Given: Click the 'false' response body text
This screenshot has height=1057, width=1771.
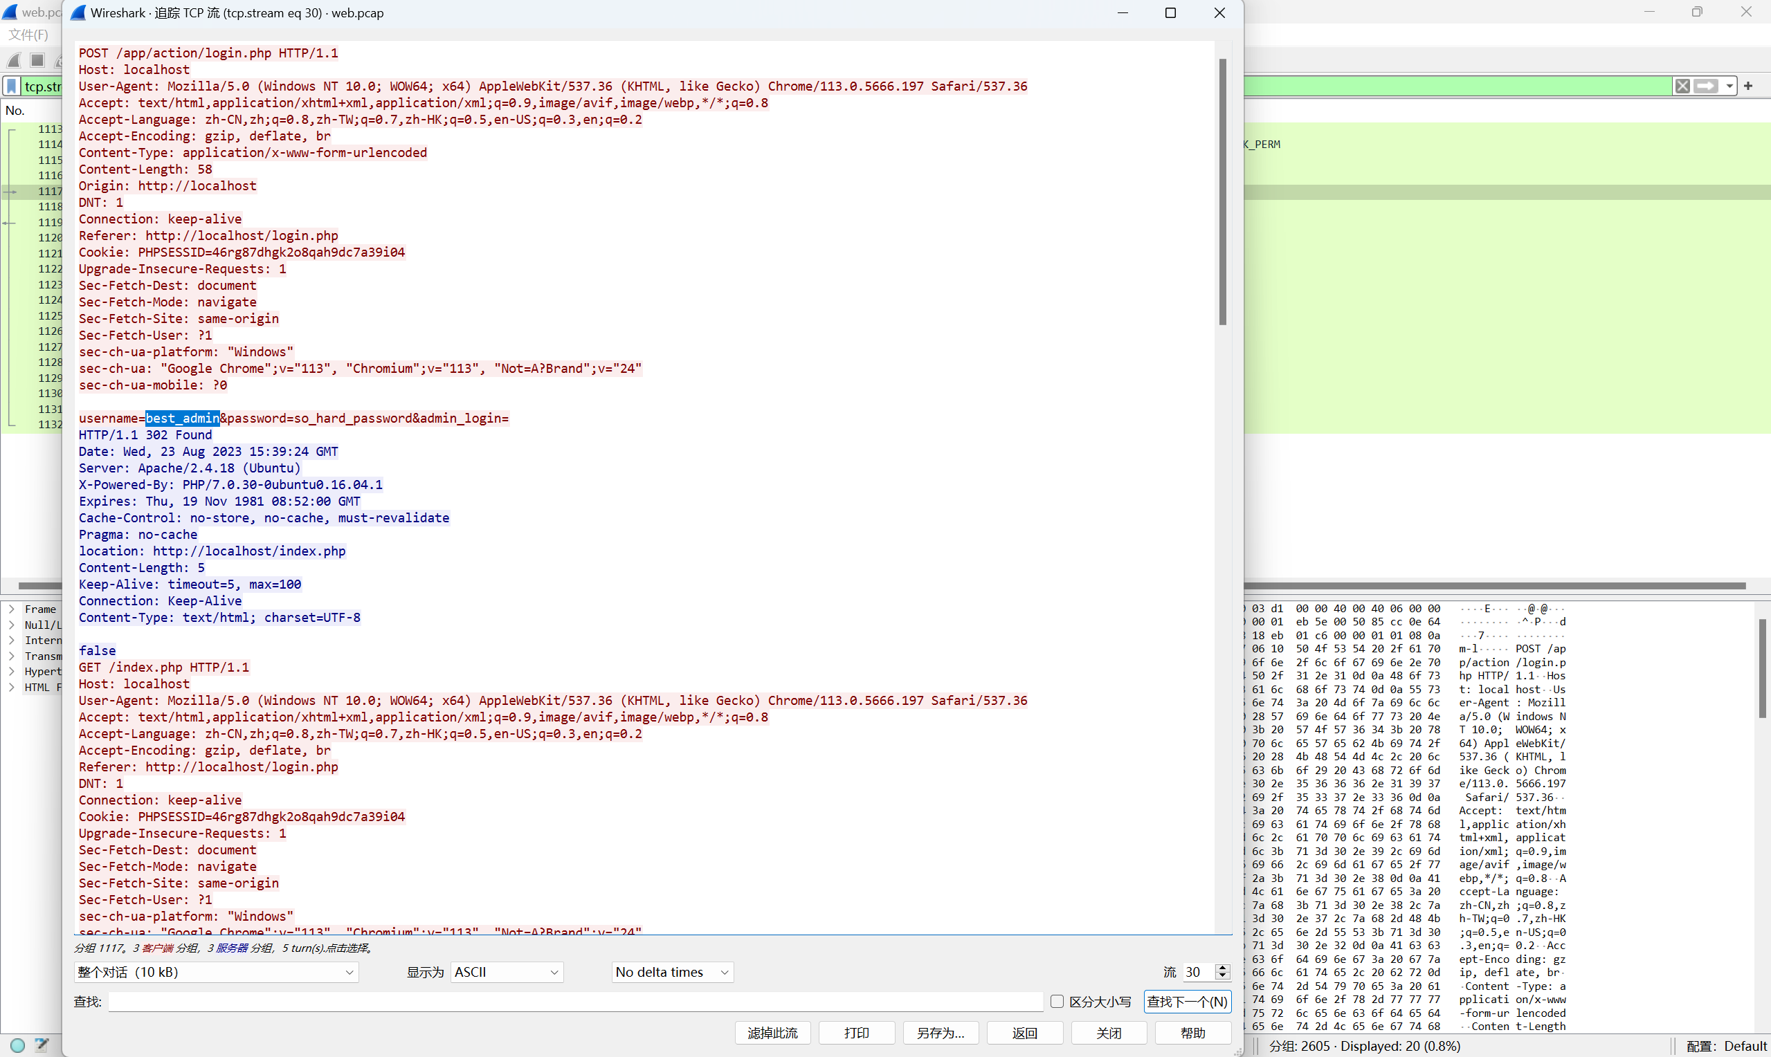Looking at the screenshot, I should point(97,650).
